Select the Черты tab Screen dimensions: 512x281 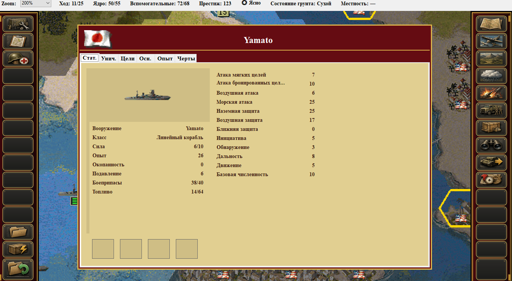[x=186, y=58]
